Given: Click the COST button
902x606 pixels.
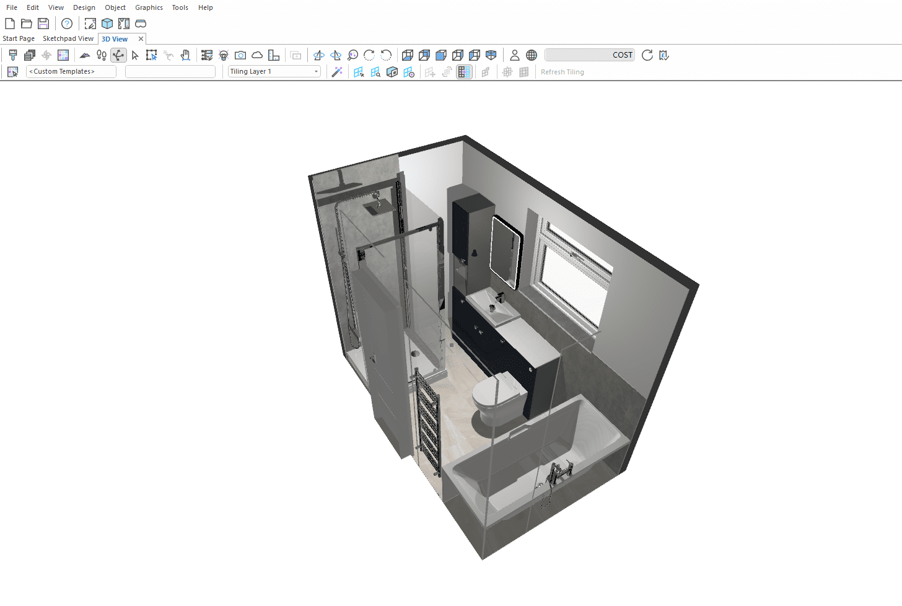Looking at the screenshot, I should point(590,55).
